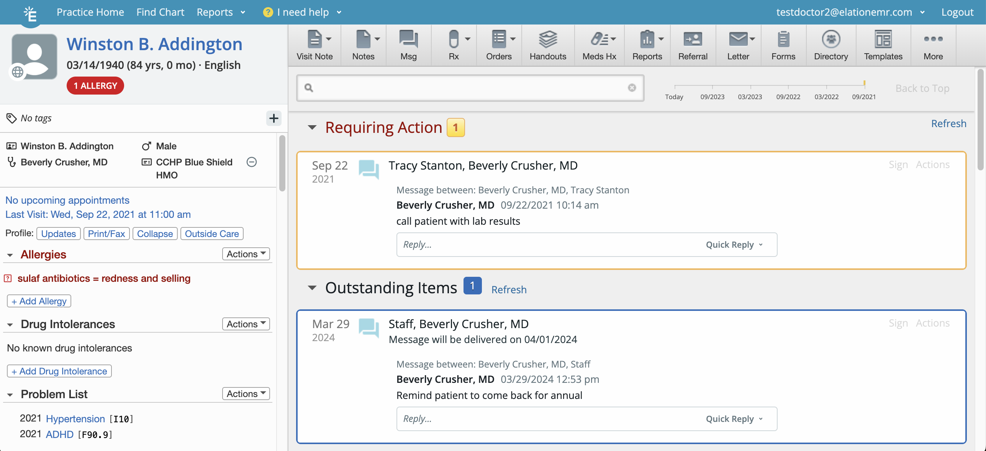
Task: Collapse the Requiring Action section
Action: point(312,128)
